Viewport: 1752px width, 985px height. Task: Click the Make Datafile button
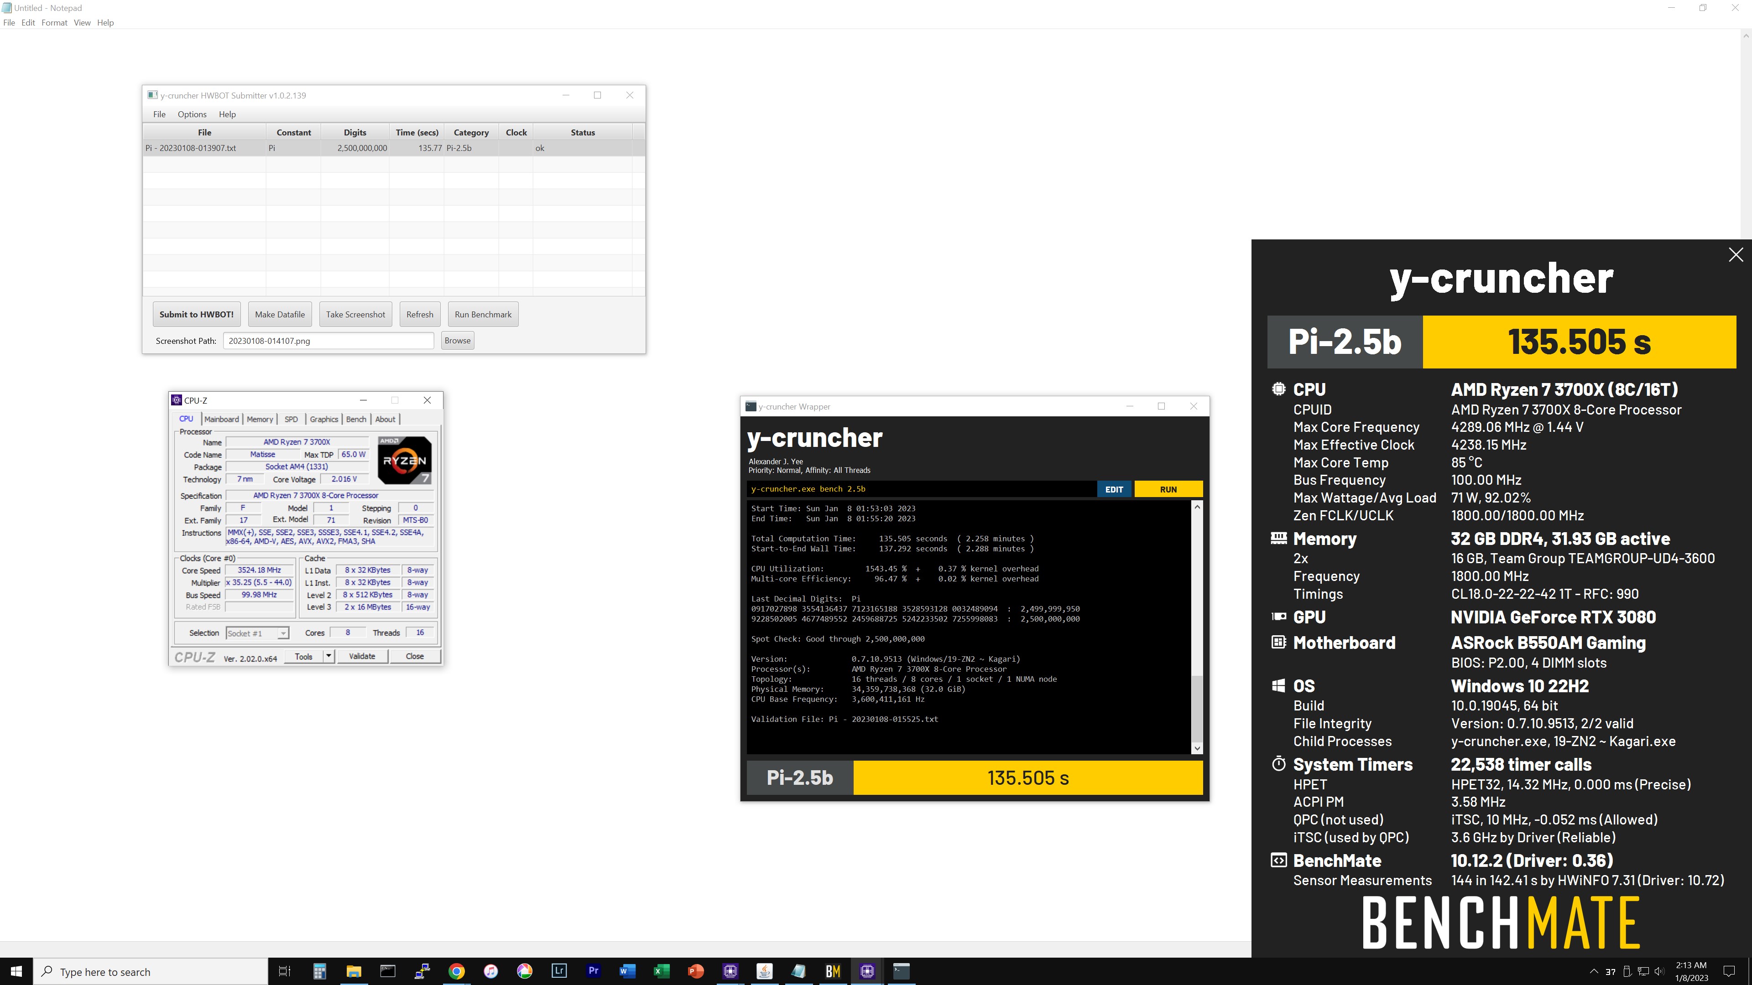click(280, 314)
